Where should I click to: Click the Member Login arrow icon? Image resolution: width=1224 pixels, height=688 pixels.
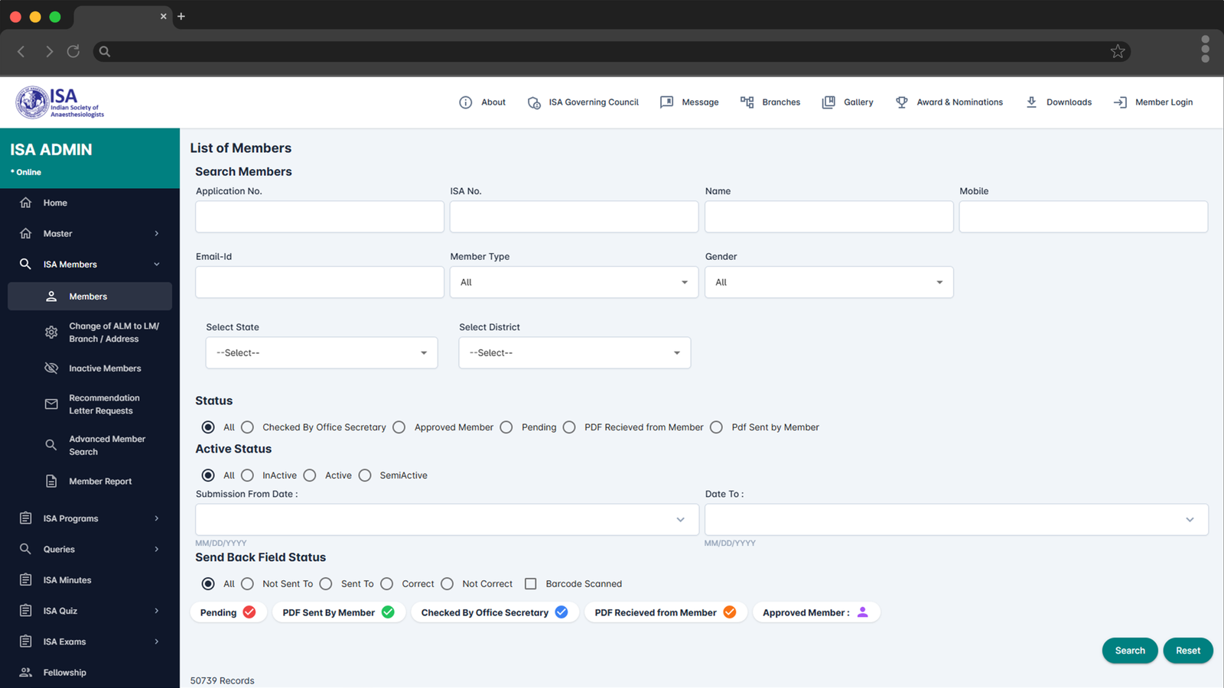(1120, 102)
